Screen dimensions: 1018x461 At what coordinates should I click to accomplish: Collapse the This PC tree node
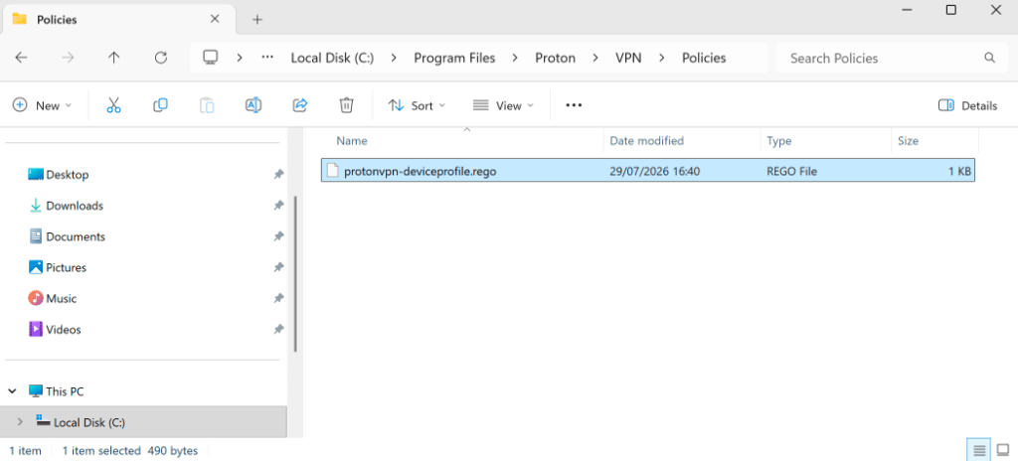12,391
